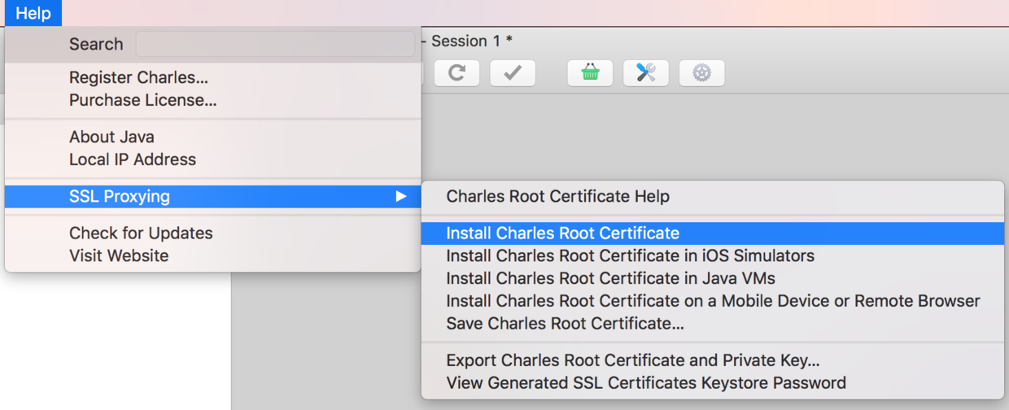Click the Repeat (circular arrow) toolbar icon

(x=457, y=73)
